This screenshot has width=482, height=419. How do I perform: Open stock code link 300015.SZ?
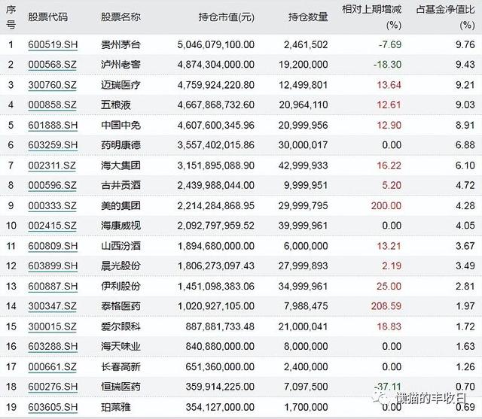(52, 326)
